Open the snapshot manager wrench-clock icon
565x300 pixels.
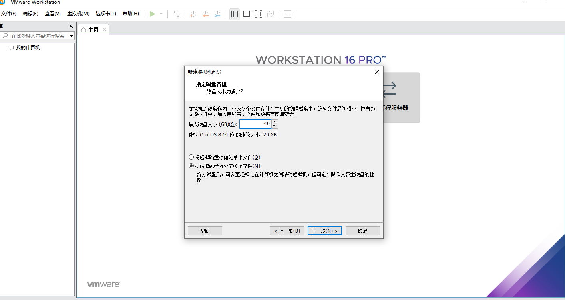217,14
